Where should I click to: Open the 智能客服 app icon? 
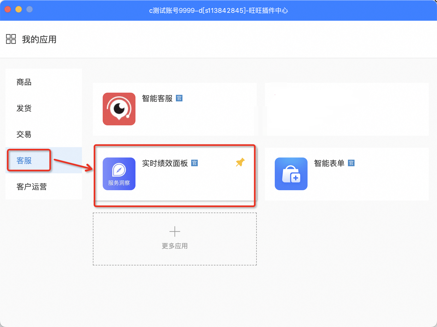tap(119, 109)
